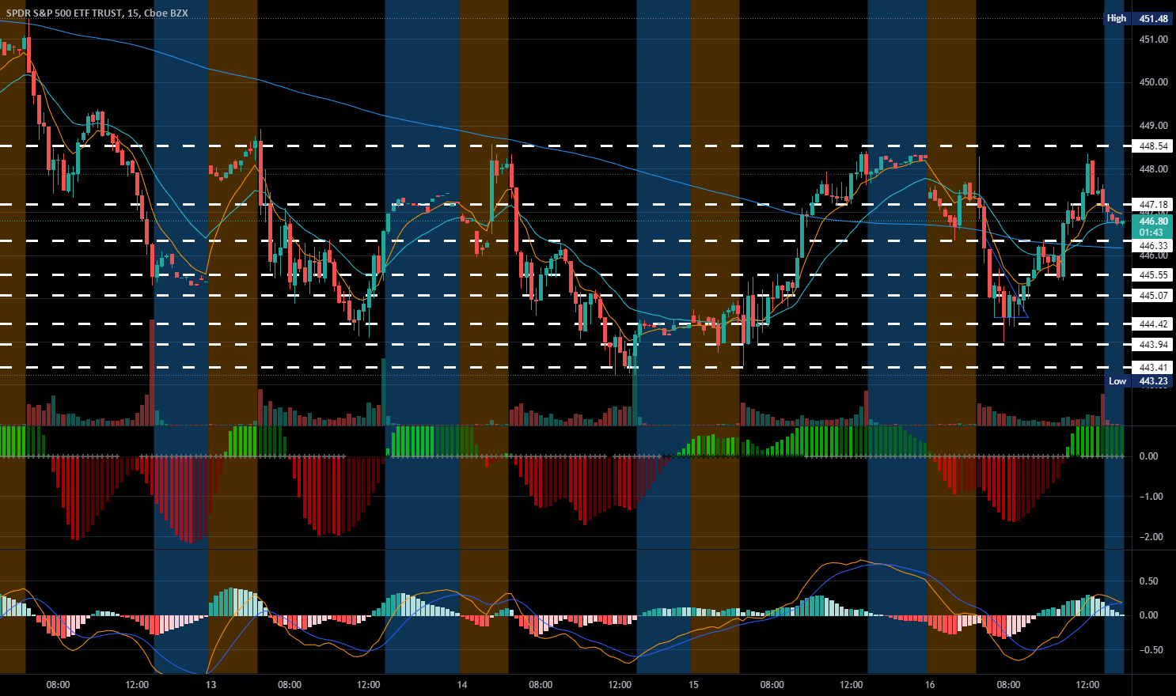Click the date 14 on the time axis
This screenshot has width=1176, height=696.
tap(462, 685)
